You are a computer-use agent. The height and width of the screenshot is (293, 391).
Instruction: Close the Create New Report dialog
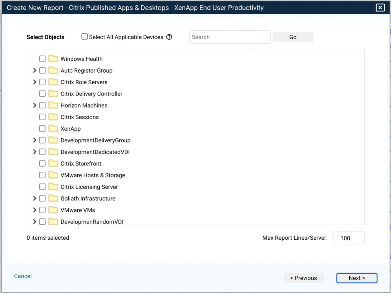click(x=380, y=8)
